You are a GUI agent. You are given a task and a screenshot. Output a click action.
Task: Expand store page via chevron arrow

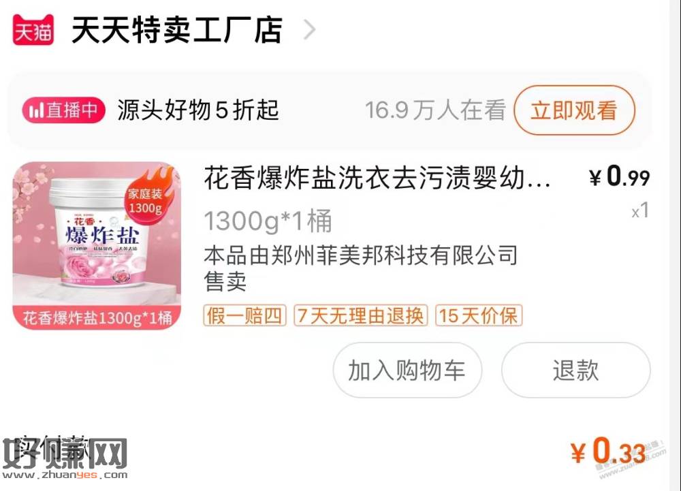pos(309,30)
